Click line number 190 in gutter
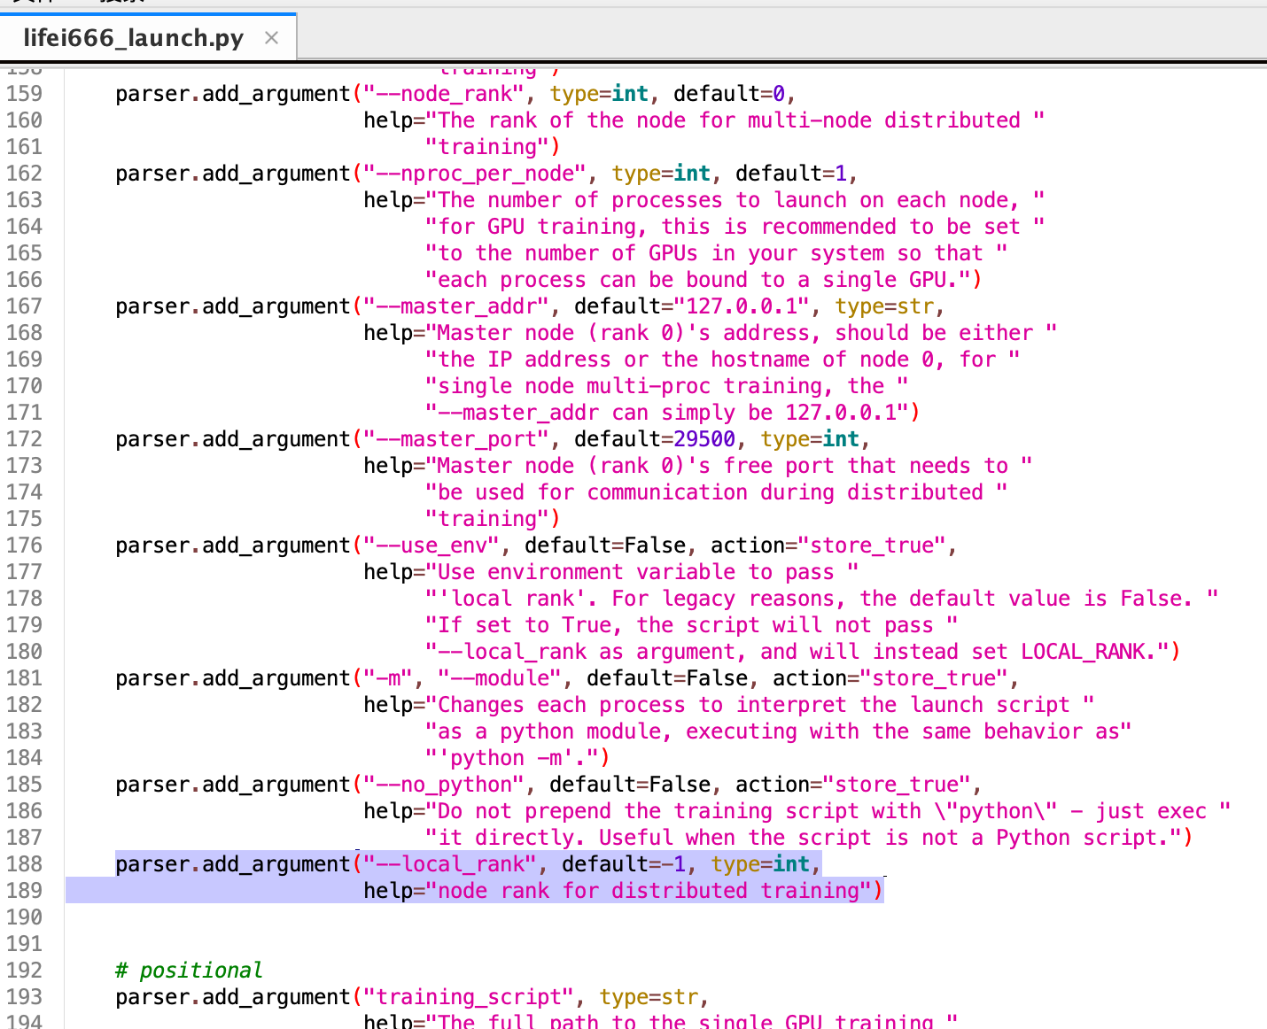Image resolution: width=1267 pixels, height=1029 pixels. 24,917
